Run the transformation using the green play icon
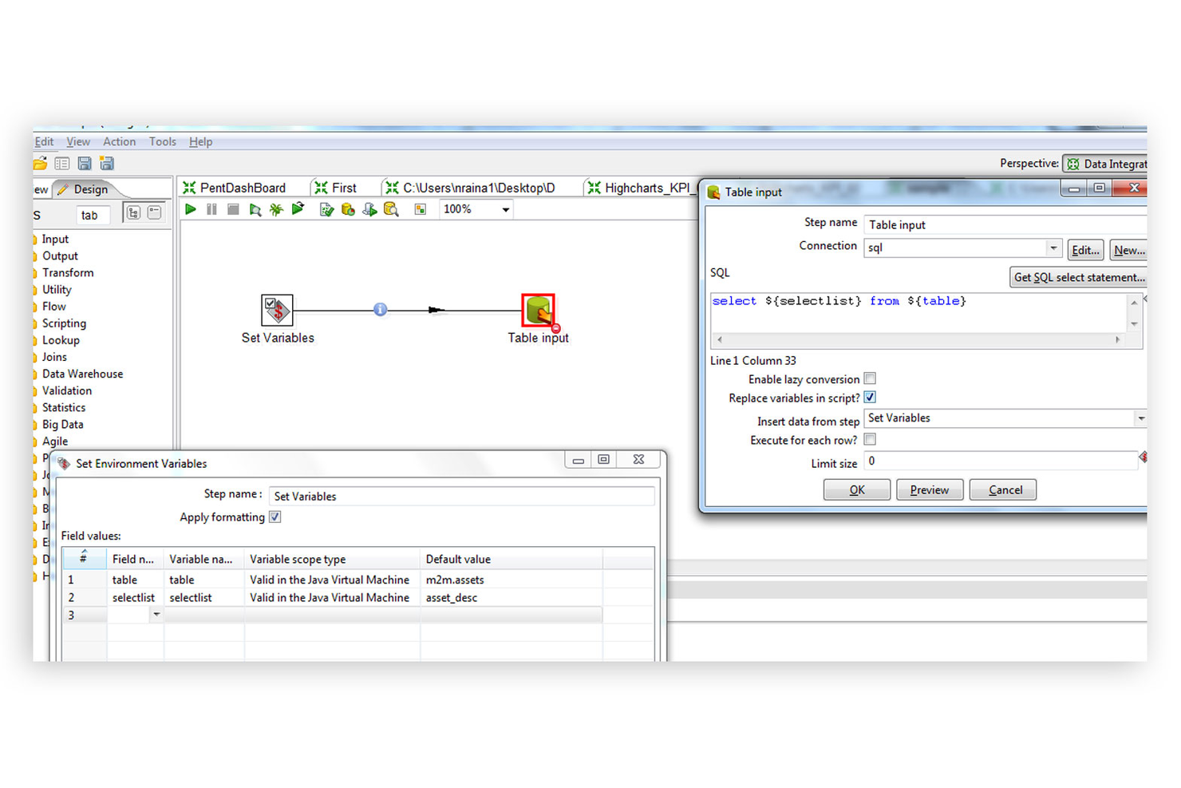This screenshot has height=788, width=1181. pos(190,209)
